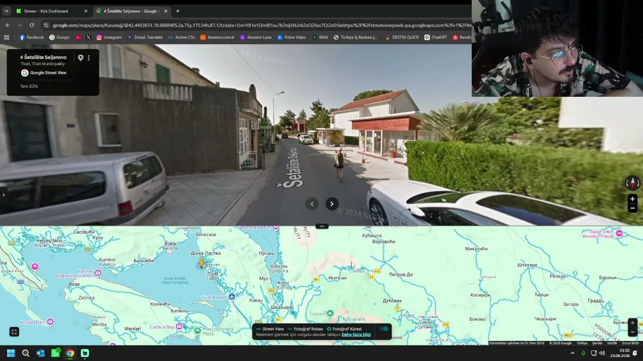Open the YouTube bookmark icon
Screen dimensions: 643x361
(x=78, y=37)
